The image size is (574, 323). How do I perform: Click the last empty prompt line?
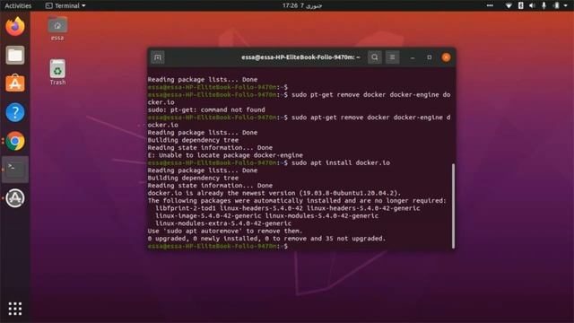218,246
